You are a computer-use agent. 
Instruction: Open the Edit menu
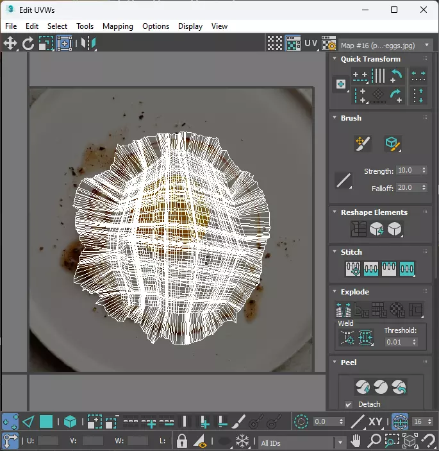pos(32,26)
